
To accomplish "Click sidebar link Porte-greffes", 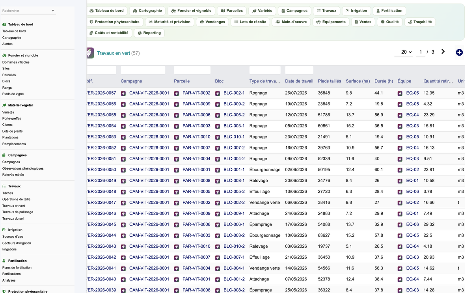I will tap(12, 118).
